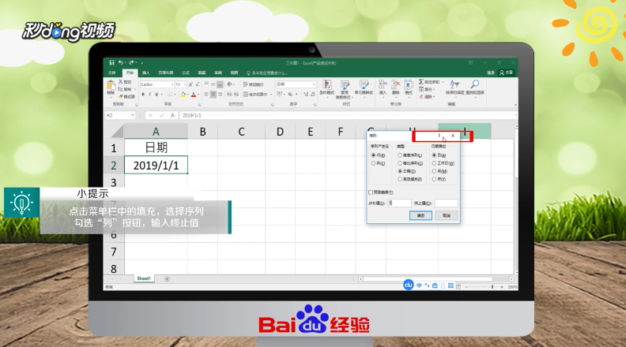Switch to the Page Layout (页面布局) tab
Viewport: 626px width, 347px height.
[166, 73]
